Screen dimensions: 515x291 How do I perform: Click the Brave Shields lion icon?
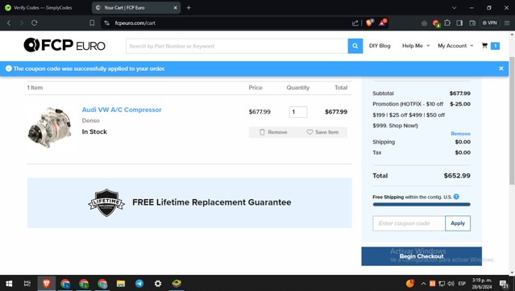click(x=370, y=23)
